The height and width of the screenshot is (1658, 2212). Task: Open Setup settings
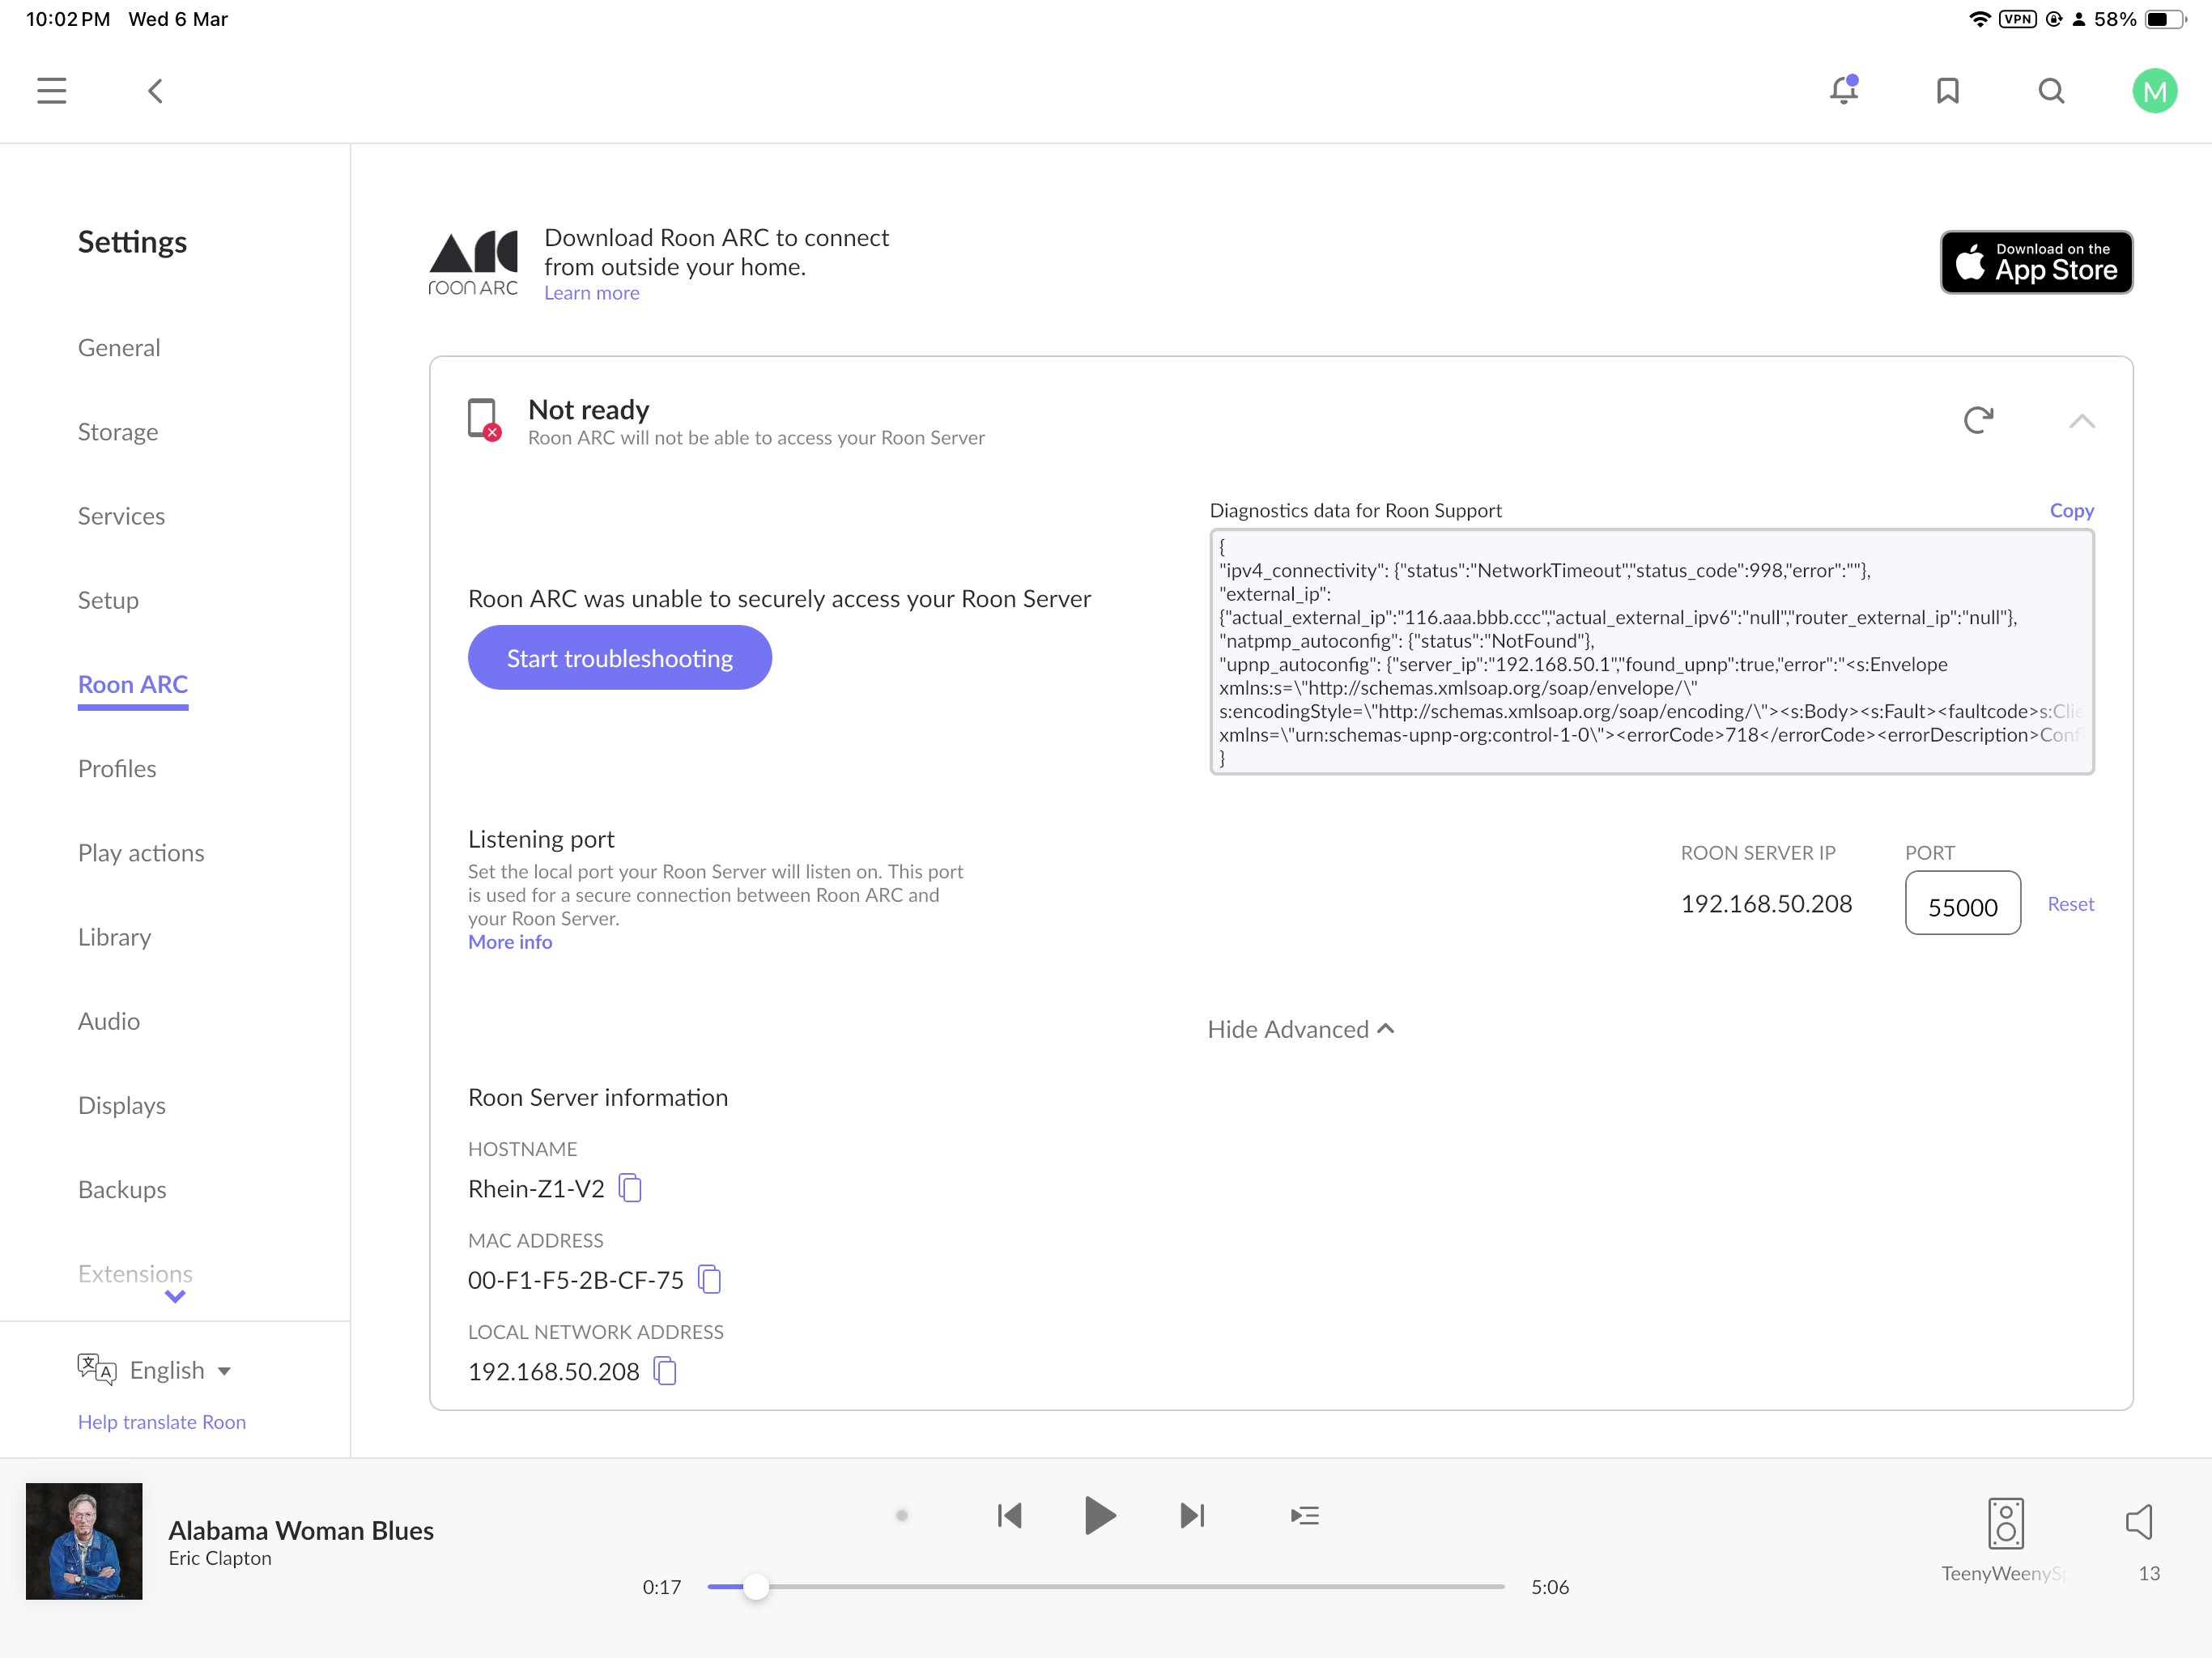[x=108, y=600]
